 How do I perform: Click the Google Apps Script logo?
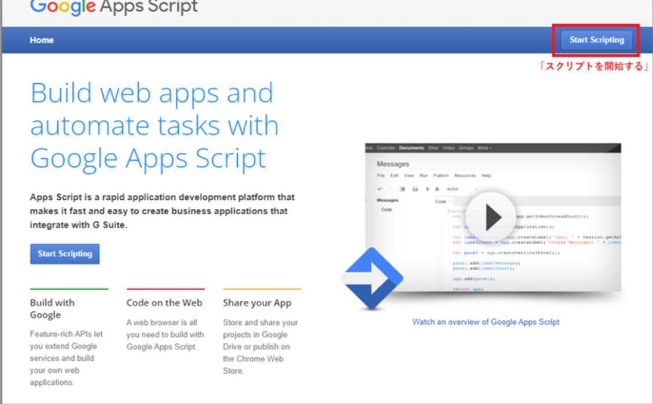114,7
